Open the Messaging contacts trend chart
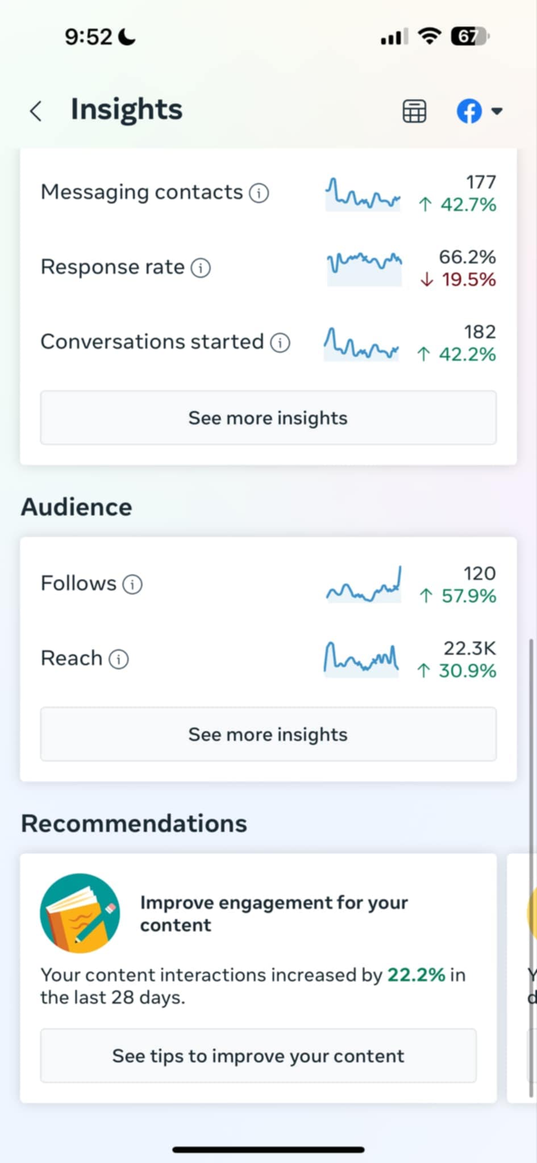537x1163 pixels. point(363,194)
